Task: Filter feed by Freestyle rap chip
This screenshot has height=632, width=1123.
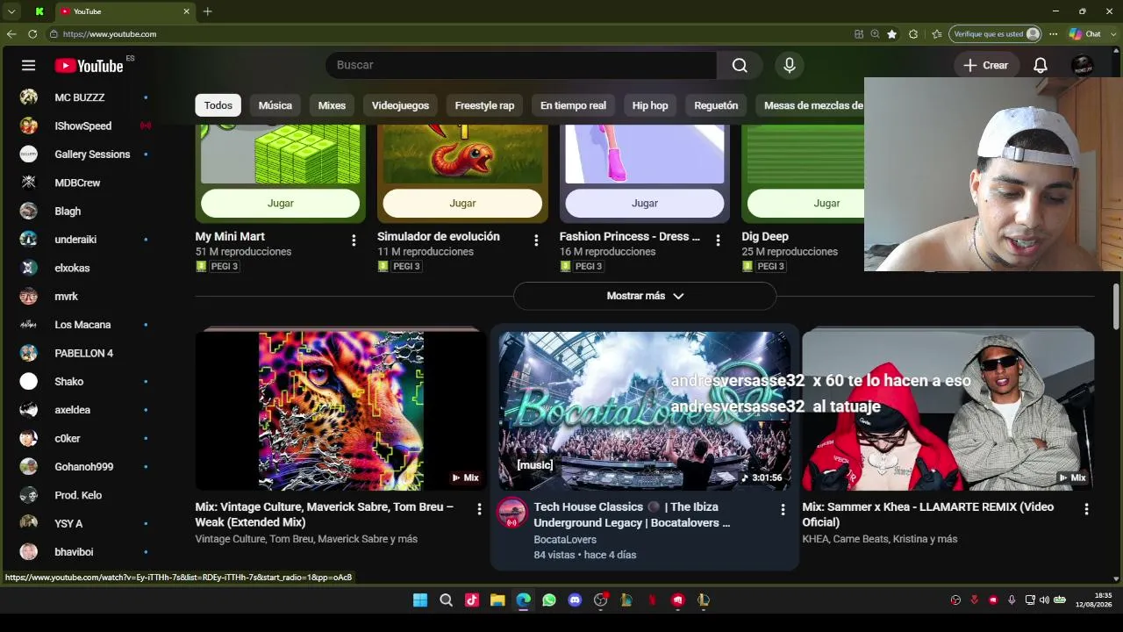Action: [484, 105]
